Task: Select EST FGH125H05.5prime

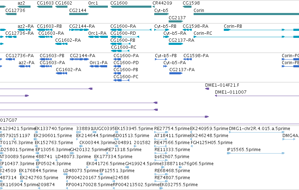Action: coord(191,146)
